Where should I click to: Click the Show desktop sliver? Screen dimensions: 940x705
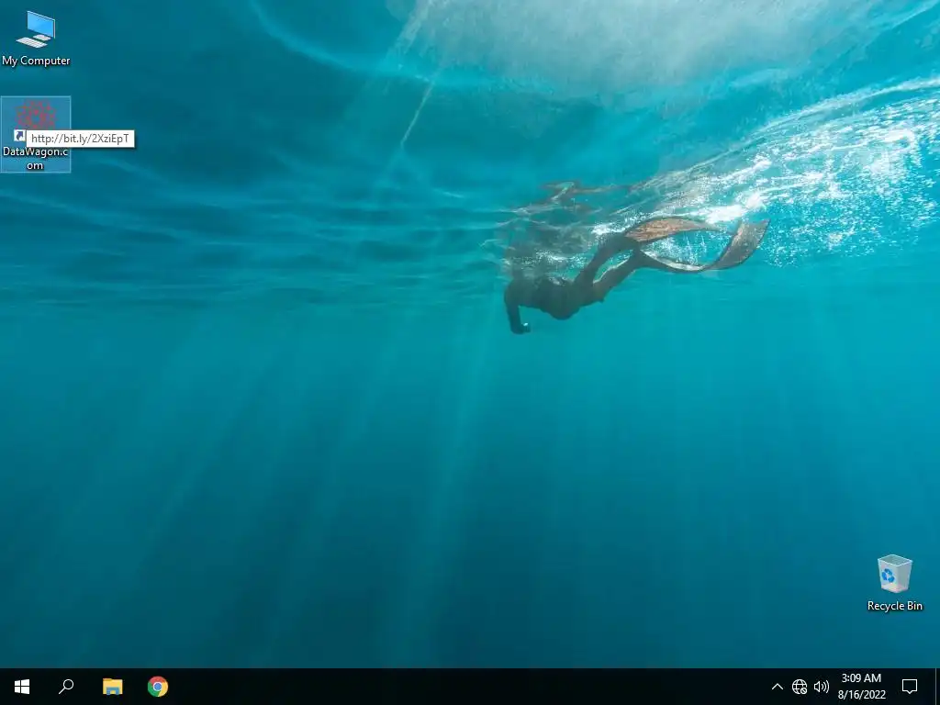(x=937, y=687)
